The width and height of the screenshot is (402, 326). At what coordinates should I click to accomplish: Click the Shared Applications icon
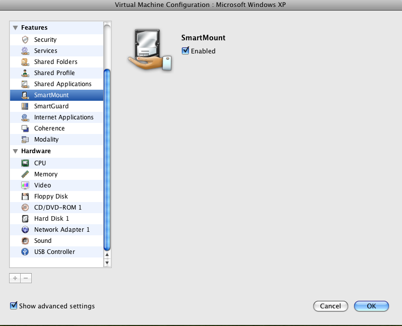25,84
